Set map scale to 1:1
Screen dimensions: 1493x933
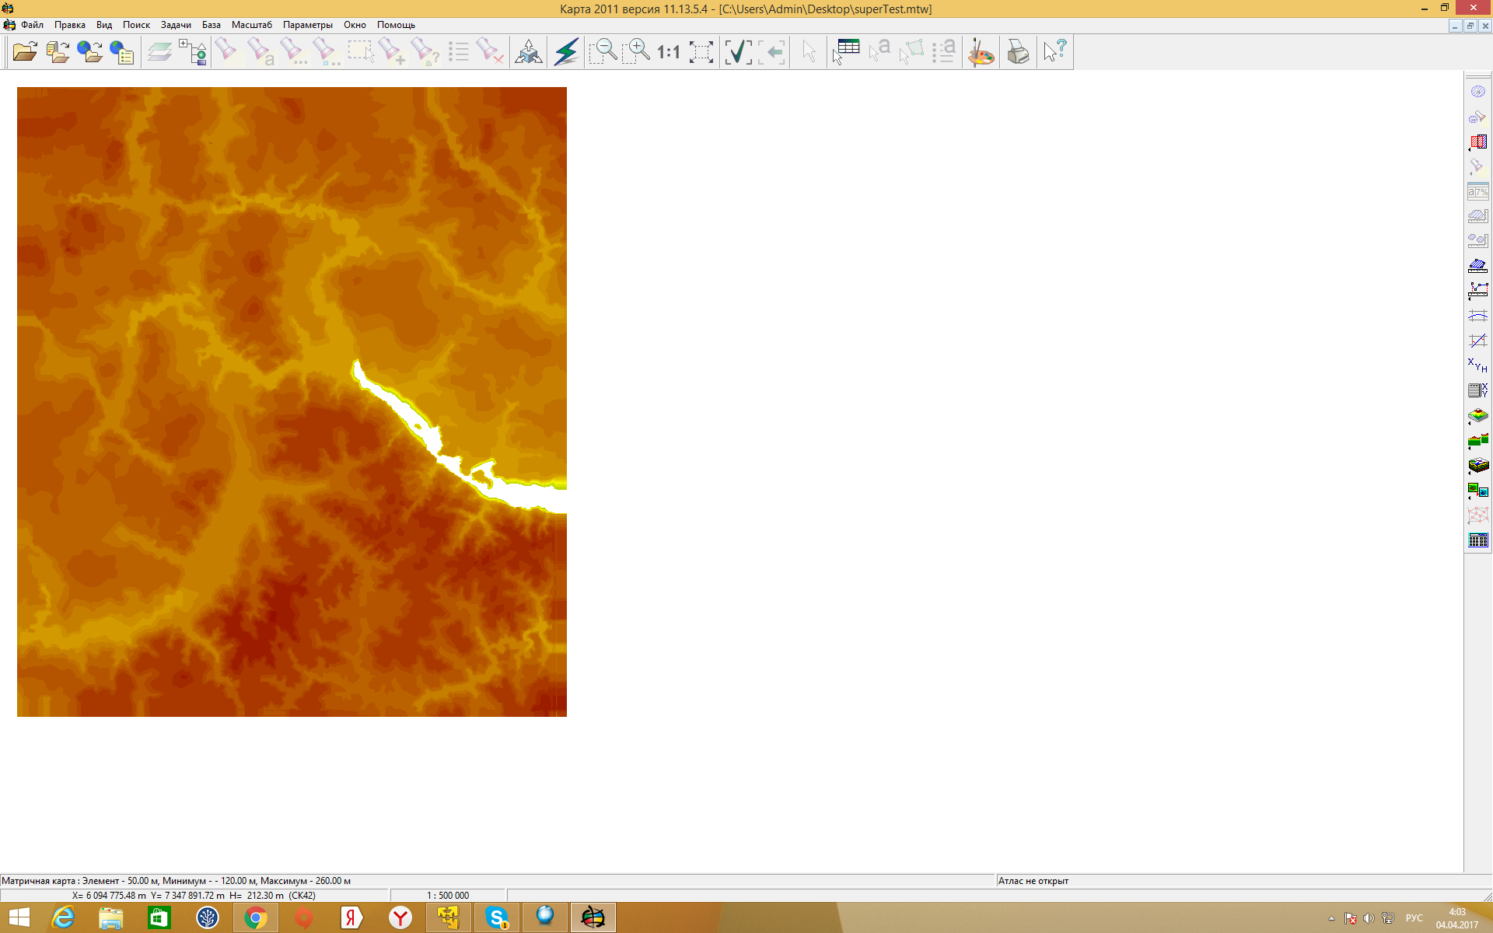pyautogui.click(x=668, y=52)
